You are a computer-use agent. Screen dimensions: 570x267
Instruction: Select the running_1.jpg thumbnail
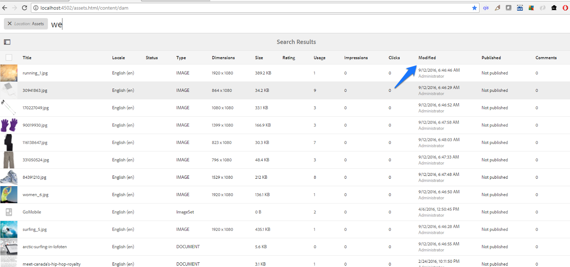(9, 73)
